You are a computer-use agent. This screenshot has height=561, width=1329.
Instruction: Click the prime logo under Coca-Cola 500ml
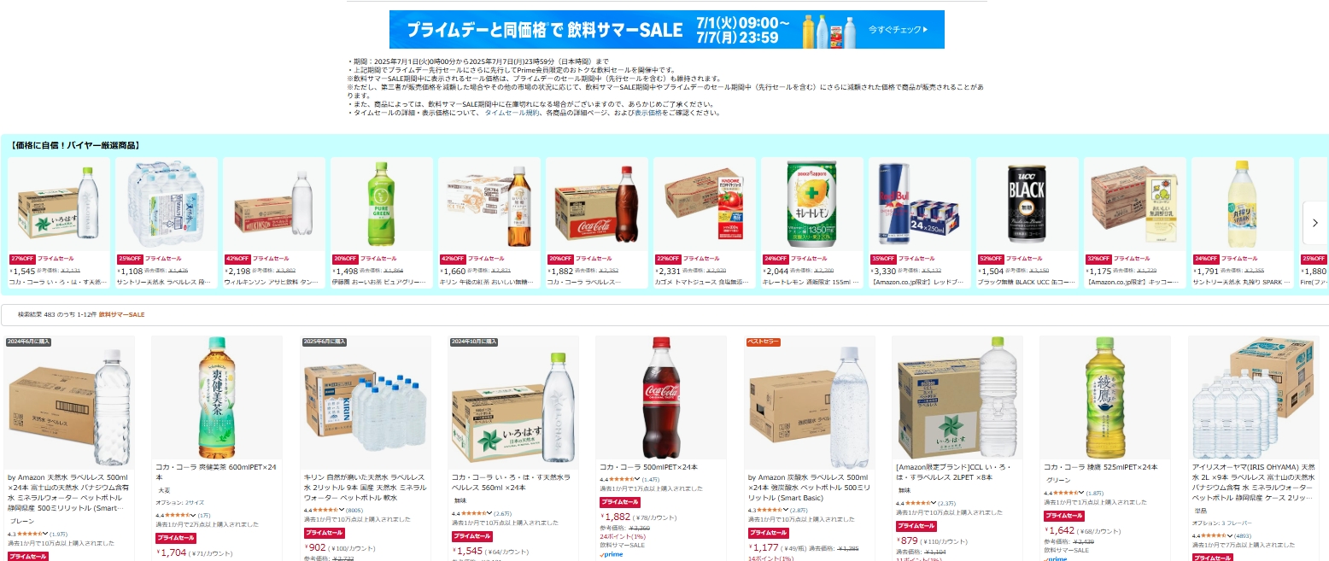[612, 554]
